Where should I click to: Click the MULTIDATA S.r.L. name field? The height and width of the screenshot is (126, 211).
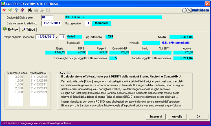113,17
